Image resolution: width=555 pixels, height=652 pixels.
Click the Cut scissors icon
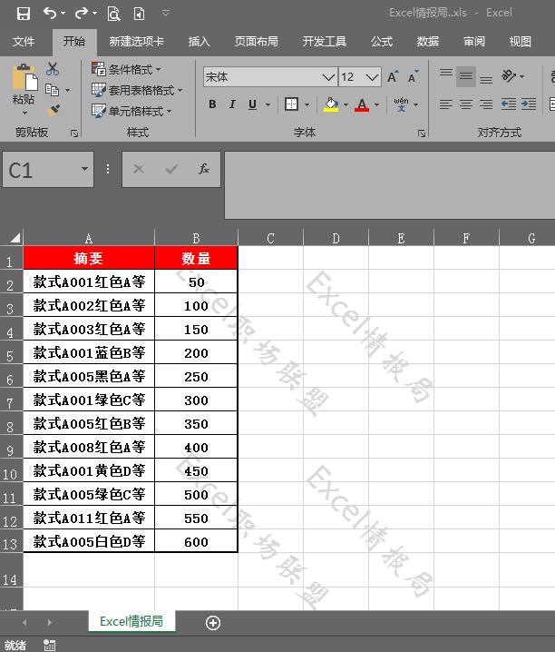pyautogui.click(x=53, y=69)
